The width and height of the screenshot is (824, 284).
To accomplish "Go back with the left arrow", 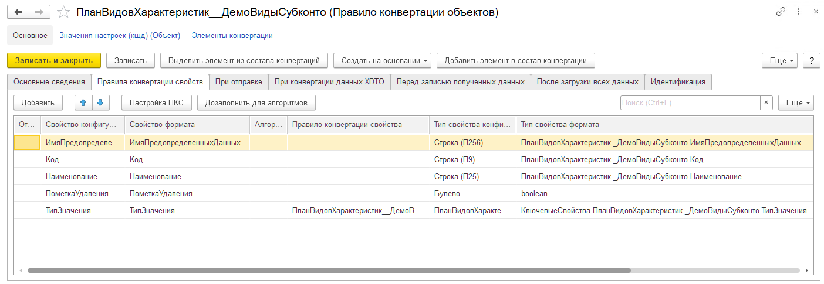I will pos(18,12).
